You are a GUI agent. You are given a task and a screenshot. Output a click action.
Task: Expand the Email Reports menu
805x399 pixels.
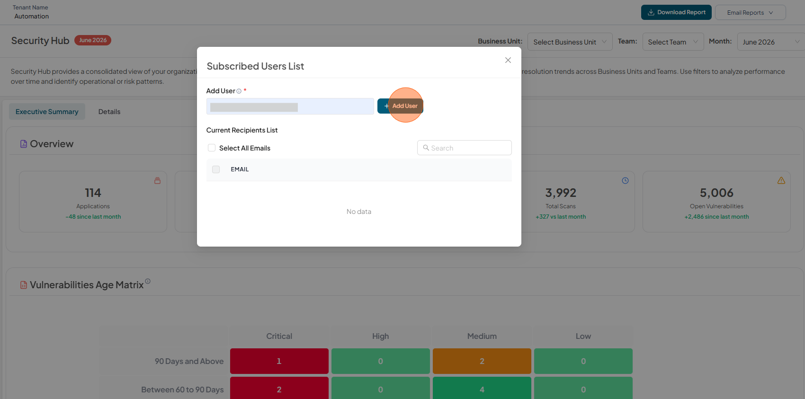coord(750,12)
